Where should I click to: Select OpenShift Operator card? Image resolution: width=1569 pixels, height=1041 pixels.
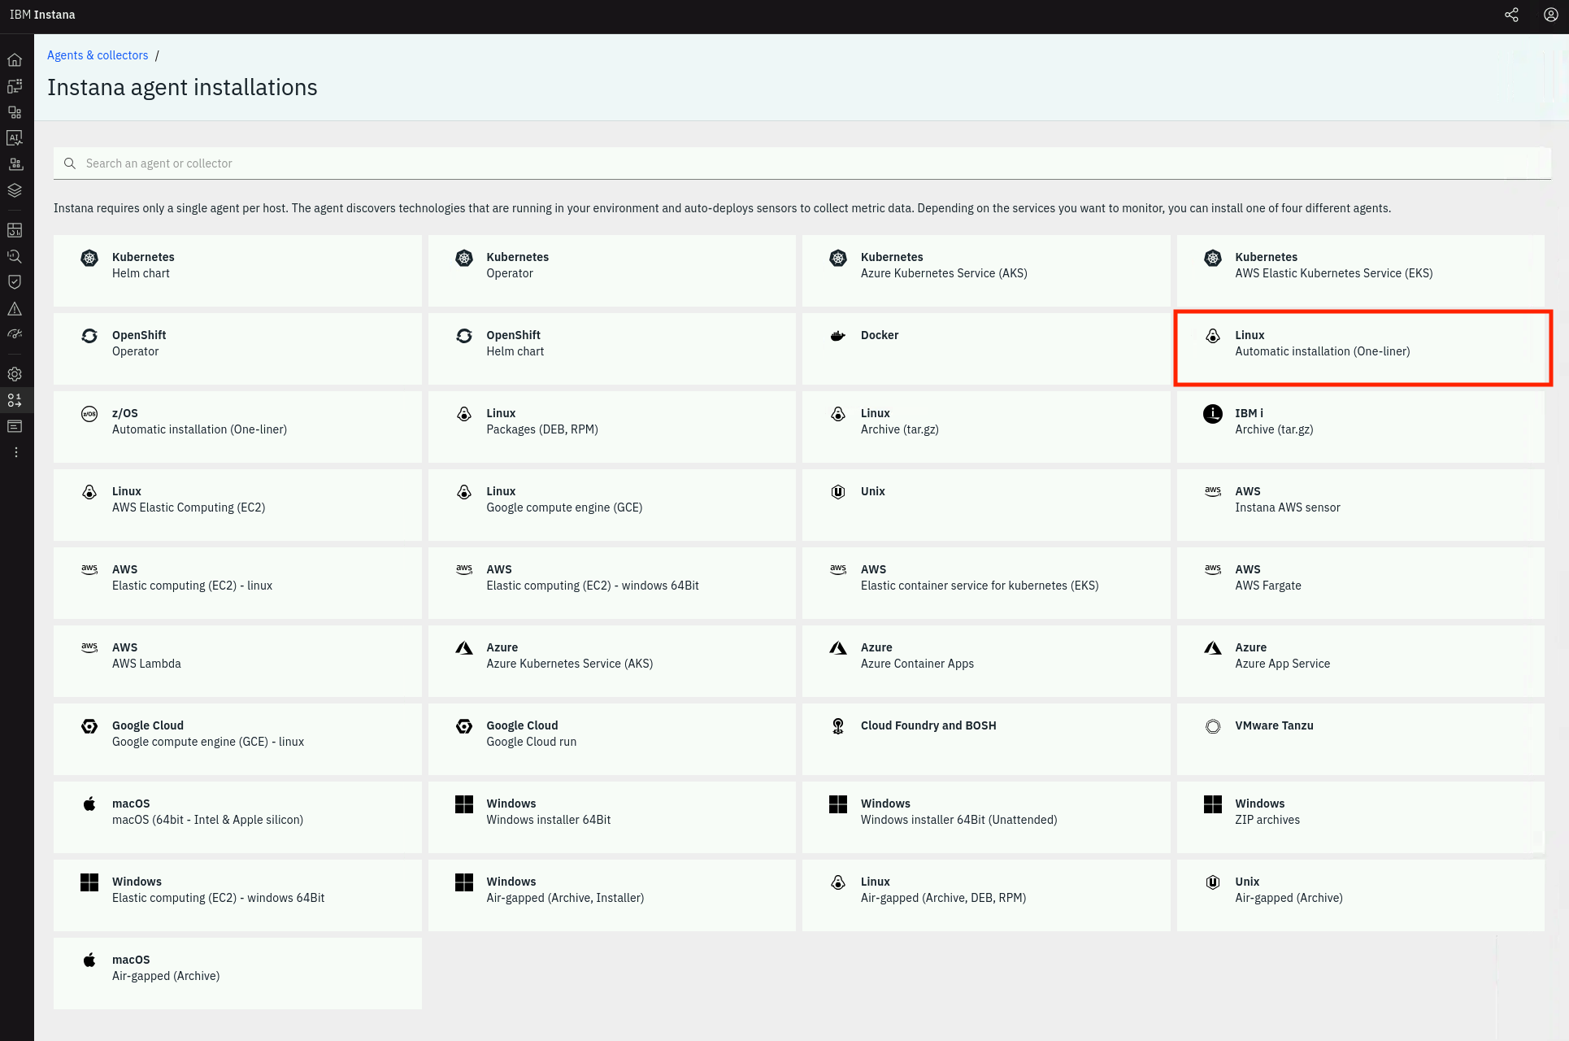237,349
